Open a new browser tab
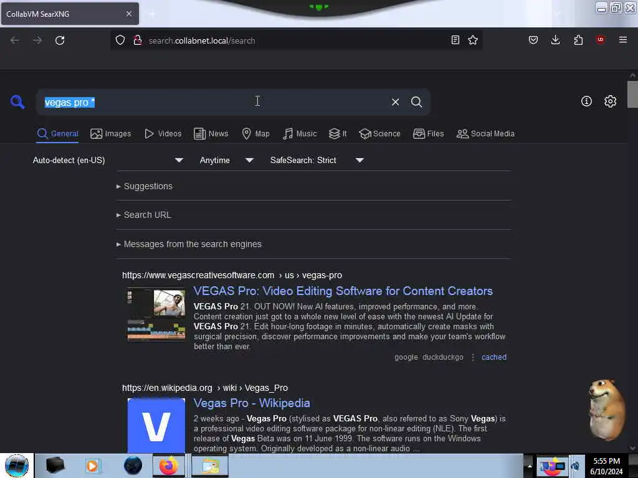 click(x=152, y=14)
